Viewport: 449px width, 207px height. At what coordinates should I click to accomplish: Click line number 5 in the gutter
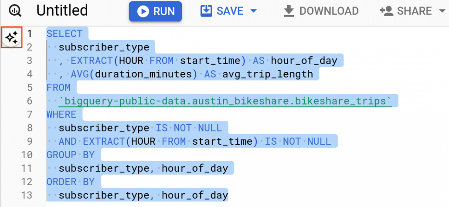(30, 88)
